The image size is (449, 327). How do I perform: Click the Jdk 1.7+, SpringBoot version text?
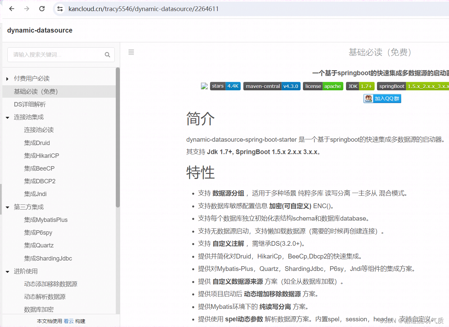[263, 152]
